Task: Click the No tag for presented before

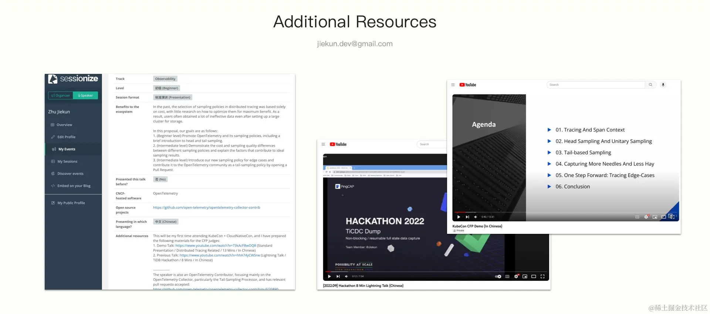Action: click(160, 179)
